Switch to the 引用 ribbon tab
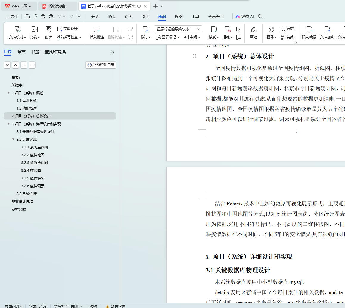 click(145, 17)
